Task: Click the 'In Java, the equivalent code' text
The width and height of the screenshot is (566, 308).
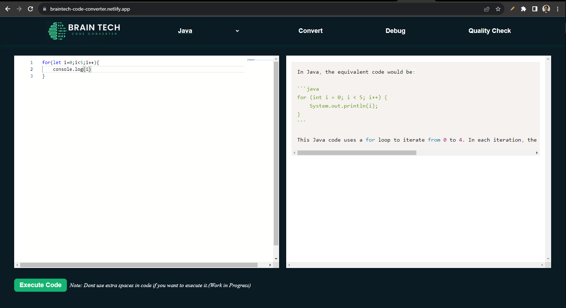Action: point(356,72)
